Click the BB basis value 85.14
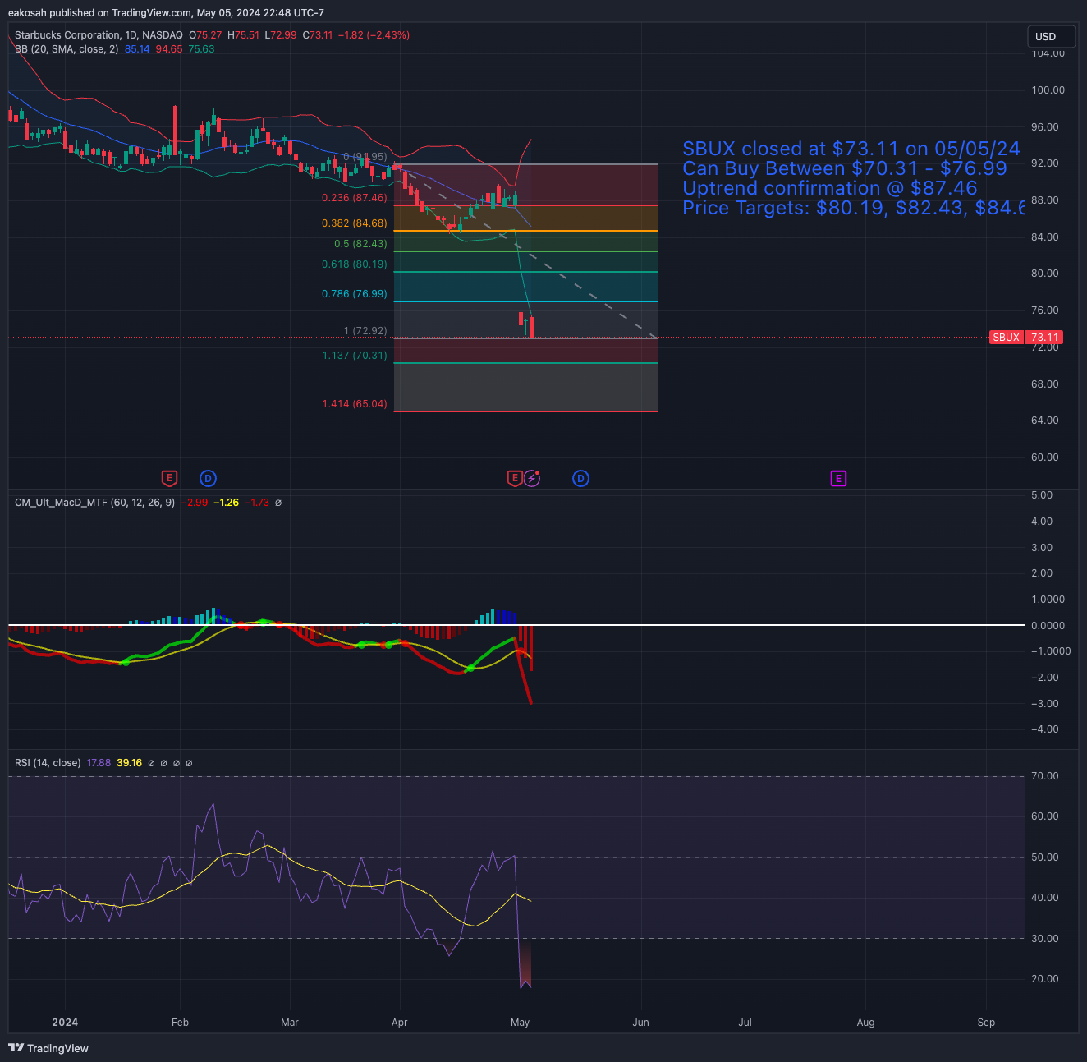1087x1062 pixels. pos(137,49)
